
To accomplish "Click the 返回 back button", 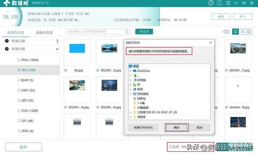I will point(24,147).
